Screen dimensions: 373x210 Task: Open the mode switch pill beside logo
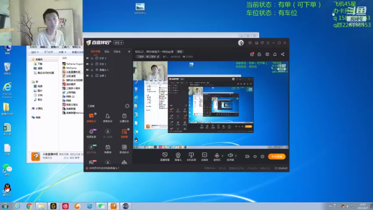coord(118,43)
